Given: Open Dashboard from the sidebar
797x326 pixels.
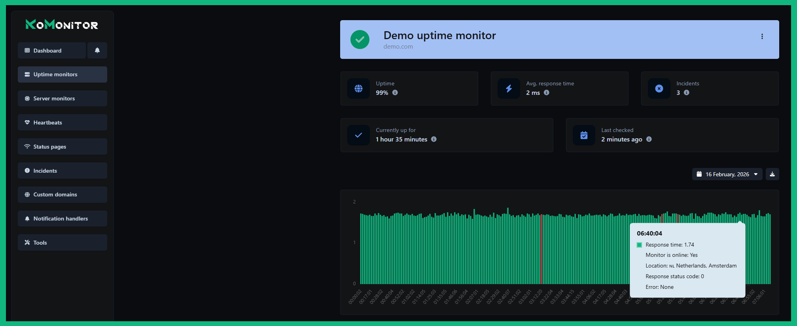Looking at the screenshot, I should click(x=52, y=51).
